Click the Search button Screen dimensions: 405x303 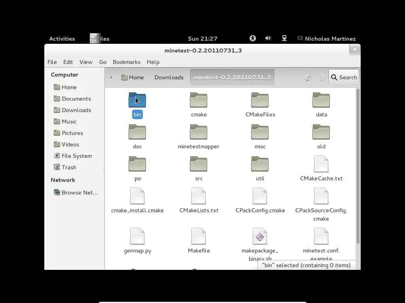coord(344,77)
